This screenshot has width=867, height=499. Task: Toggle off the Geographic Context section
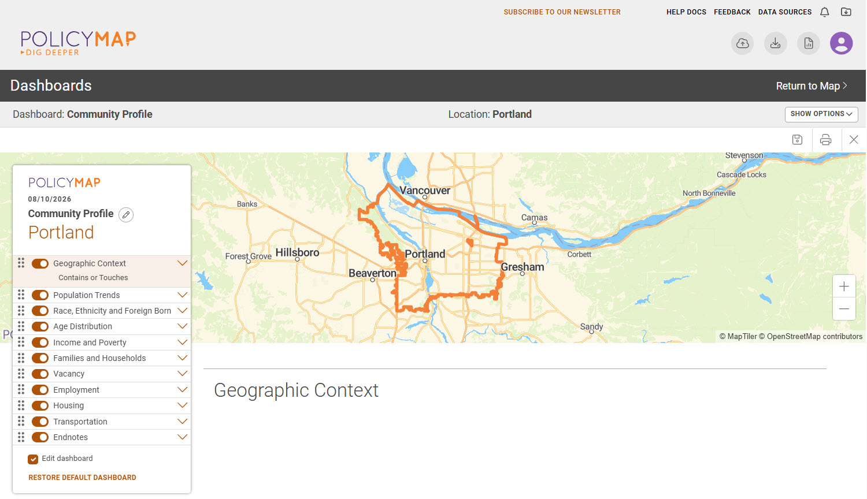tap(40, 263)
